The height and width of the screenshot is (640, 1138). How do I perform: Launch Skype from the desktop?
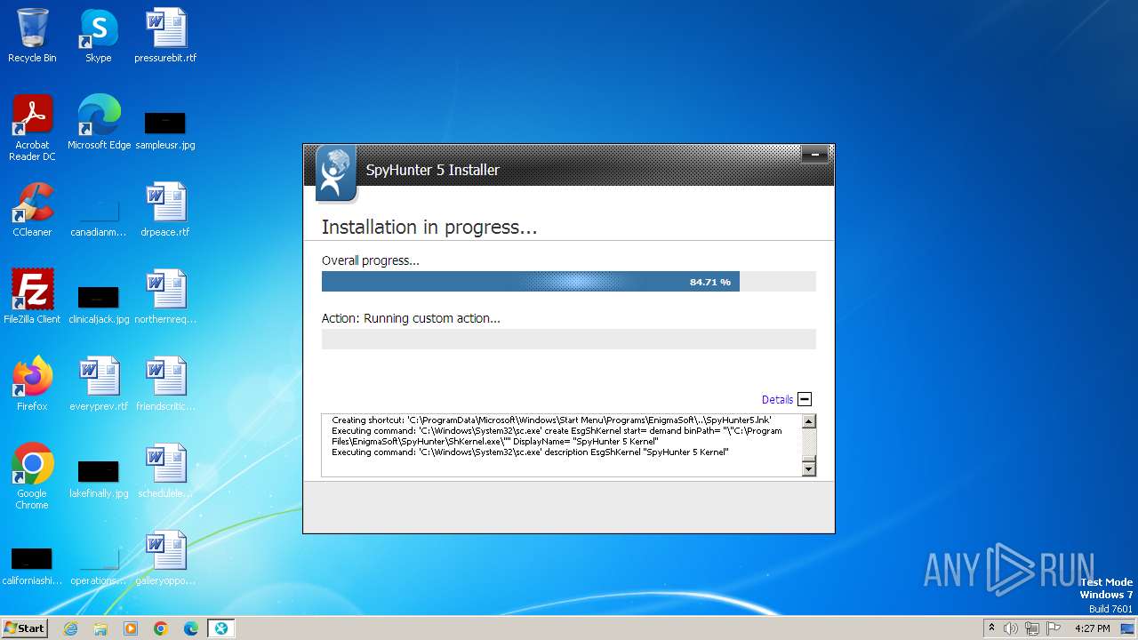[x=98, y=36]
